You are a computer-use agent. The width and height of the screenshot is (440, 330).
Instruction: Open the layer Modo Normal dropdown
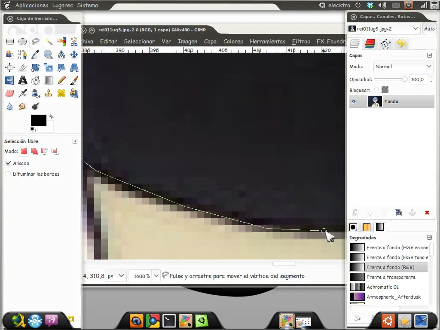403,67
